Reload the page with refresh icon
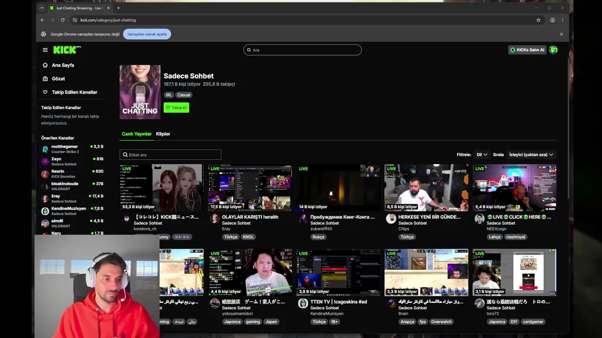 click(x=63, y=20)
